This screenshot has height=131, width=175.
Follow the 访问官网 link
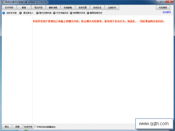point(167,12)
